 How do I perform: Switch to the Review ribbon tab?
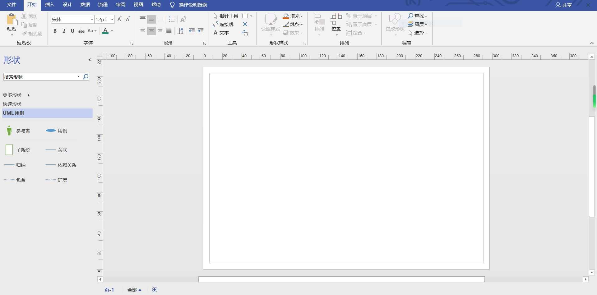121,5
